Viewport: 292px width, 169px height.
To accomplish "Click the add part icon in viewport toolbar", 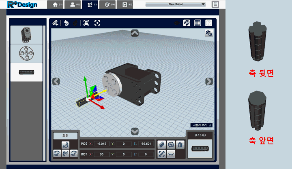I will [55, 23].
